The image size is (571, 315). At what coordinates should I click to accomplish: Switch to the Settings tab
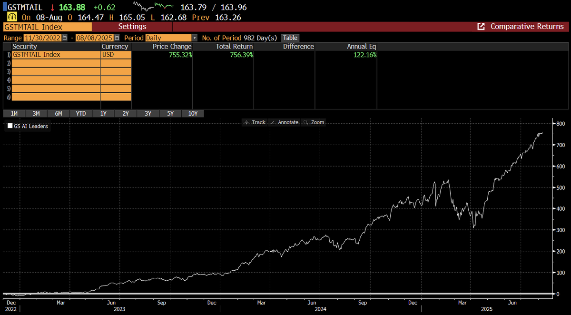coord(132,27)
